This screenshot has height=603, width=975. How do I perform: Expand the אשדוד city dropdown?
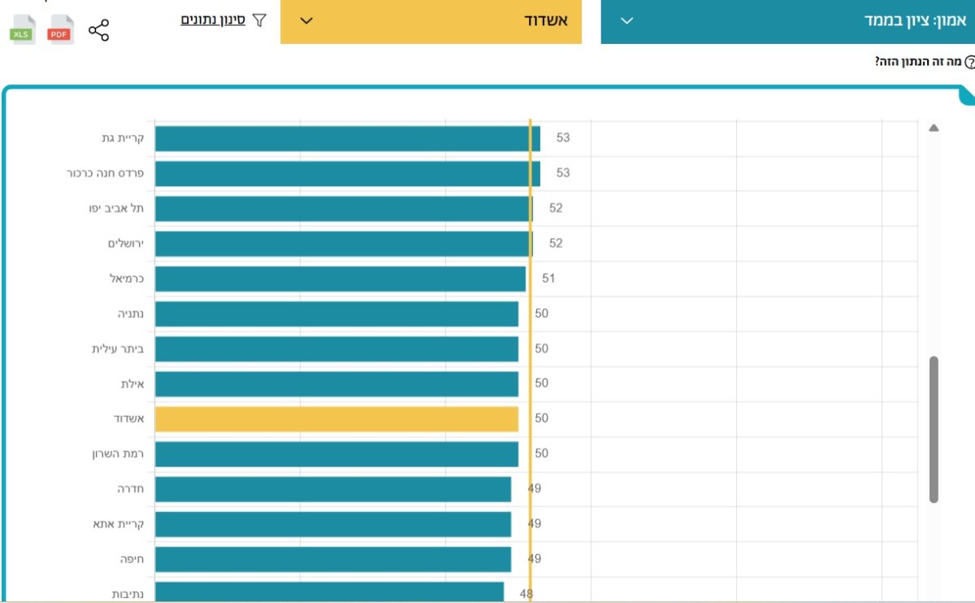coord(431,21)
